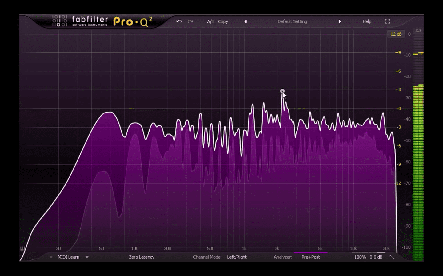Click the EQ band point near 2k
The width and height of the screenshot is (443, 276).
point(282,91)
